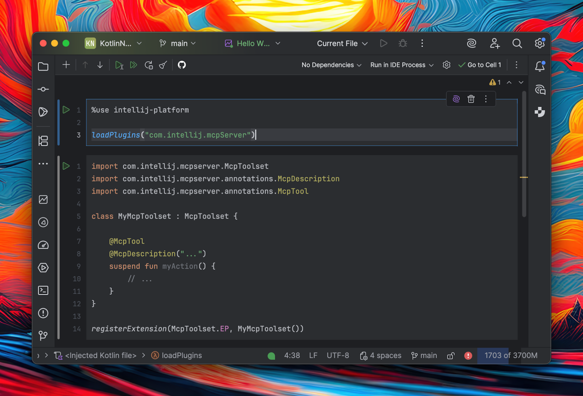Restart the notebook kernel
583x396 pixels.
coord(149,65)
